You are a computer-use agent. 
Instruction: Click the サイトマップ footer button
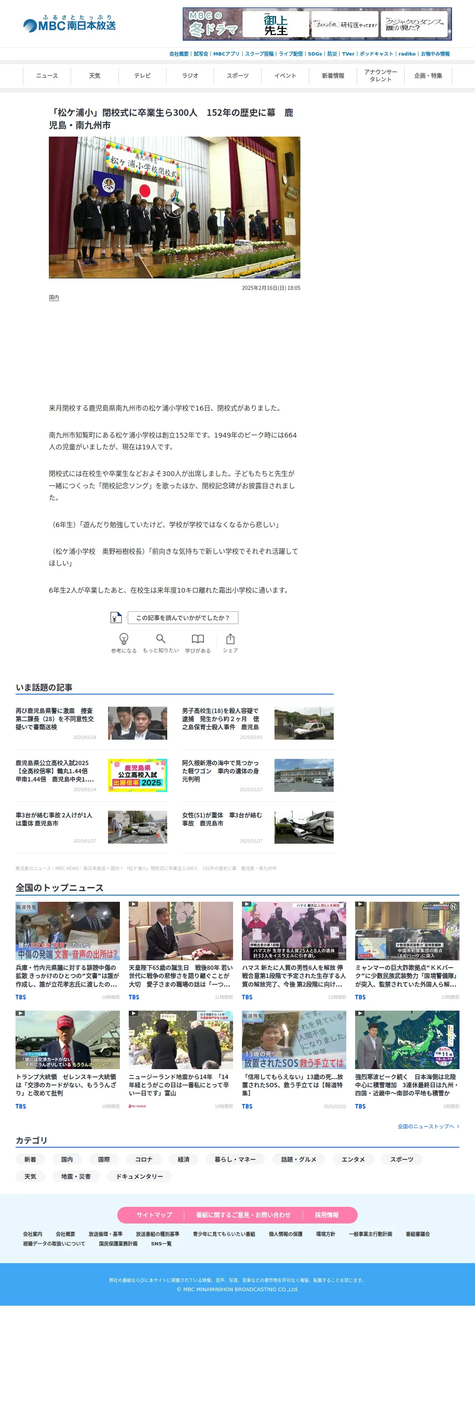(x=154, y=1215)
